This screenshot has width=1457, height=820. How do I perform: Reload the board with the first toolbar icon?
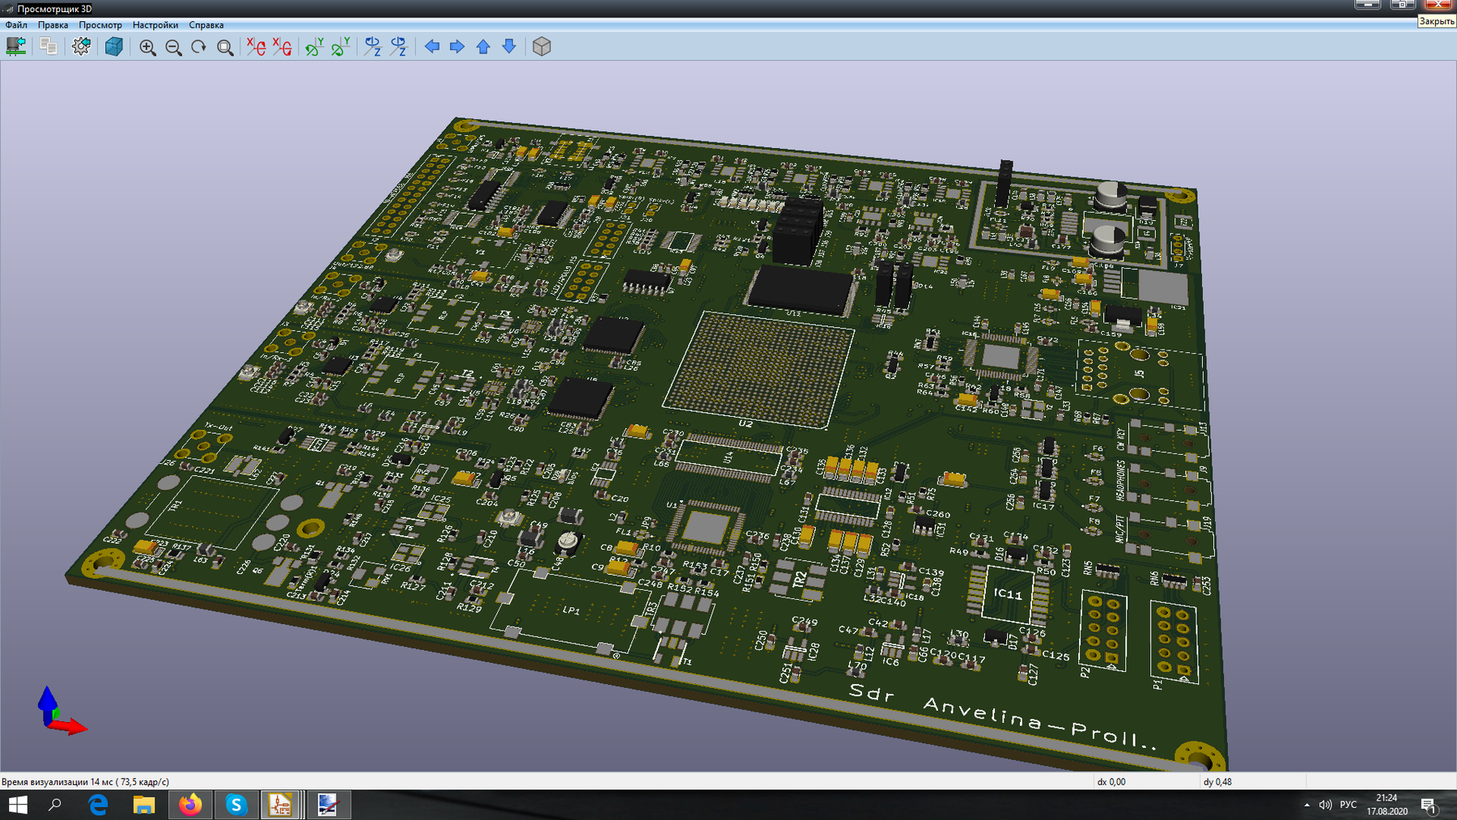click(x=16, y=46)
